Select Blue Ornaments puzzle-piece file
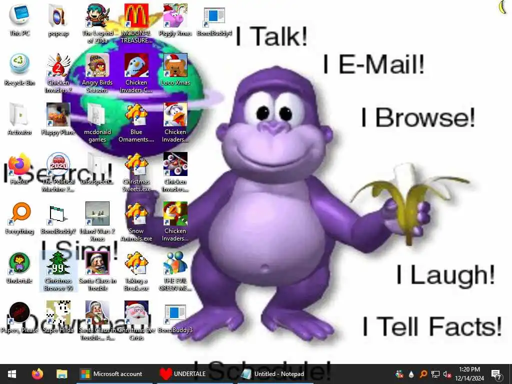 pyautogui.click(x=136, y=122)
